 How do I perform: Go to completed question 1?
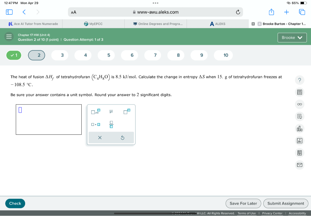[x=14, y=55]
